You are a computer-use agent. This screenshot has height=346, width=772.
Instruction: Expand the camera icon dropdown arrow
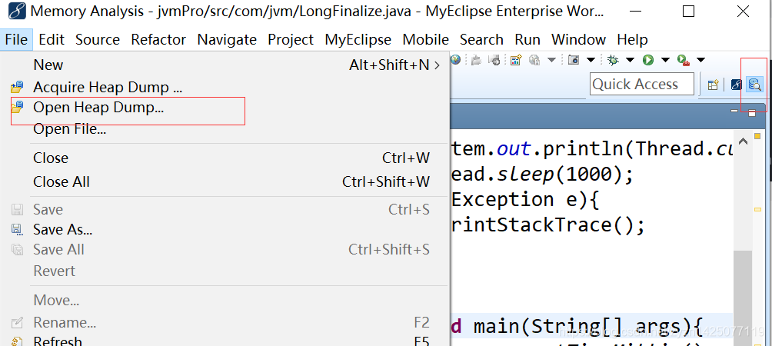click(591, 60)
